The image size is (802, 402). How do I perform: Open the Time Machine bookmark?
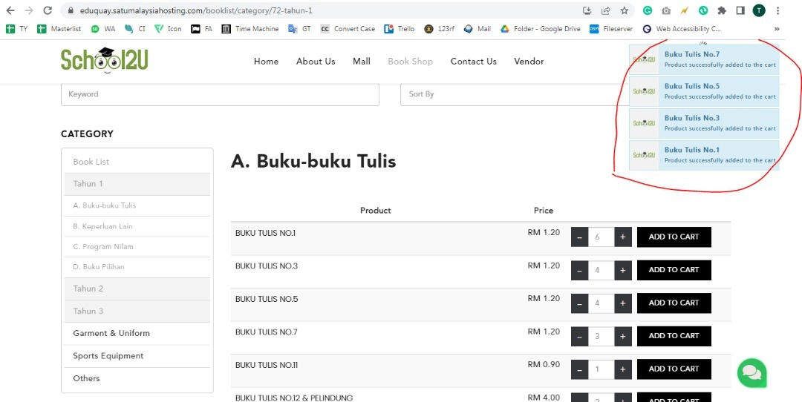tap(250, 29)
